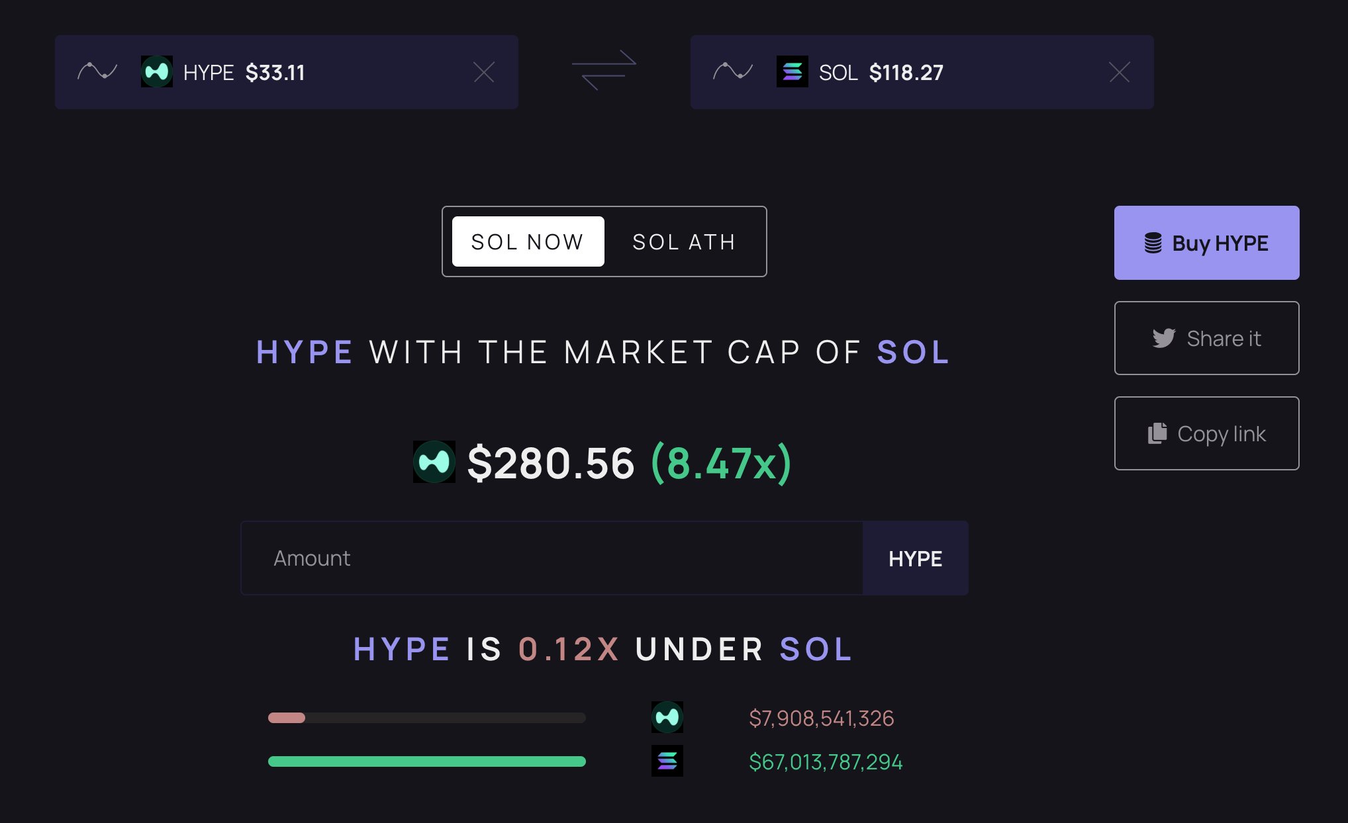Click HYPE logo beside $7,908,541,326 market cap
1348x823 pixels.
pyautogui.click(x=667, y=717)
